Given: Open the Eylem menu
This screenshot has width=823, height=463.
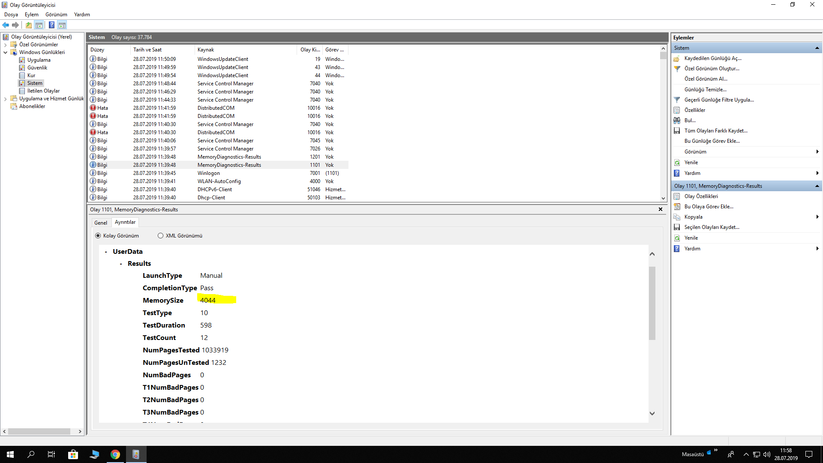Looking at the screenshot, I should click(x=31, y=15).
